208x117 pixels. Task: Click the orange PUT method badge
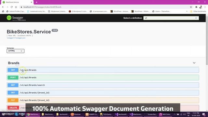(x=13, y=100)
